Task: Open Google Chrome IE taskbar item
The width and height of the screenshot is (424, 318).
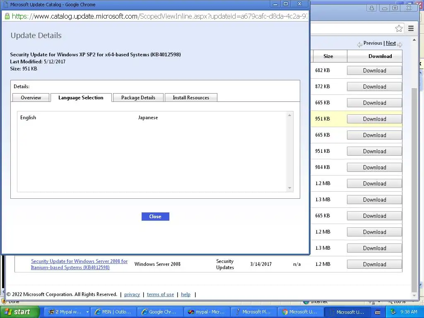Action: pyautogui.click(x=159, y=312)
